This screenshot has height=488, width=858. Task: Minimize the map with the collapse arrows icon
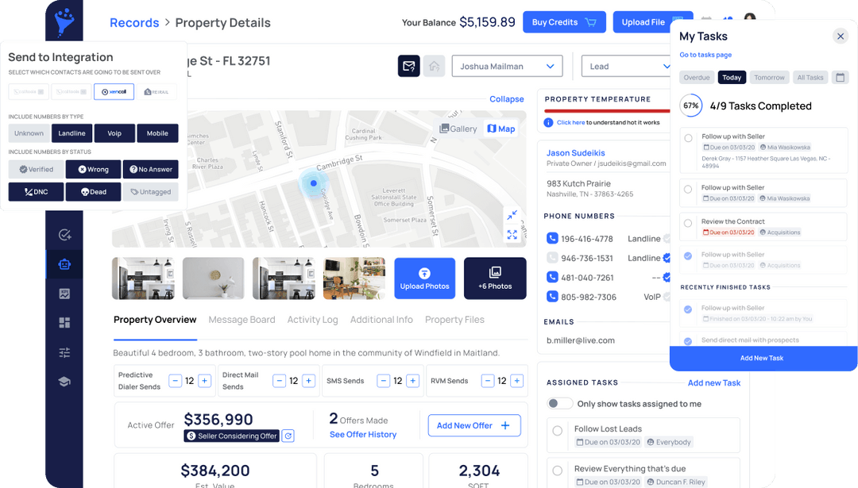click(x=512, y=215)
